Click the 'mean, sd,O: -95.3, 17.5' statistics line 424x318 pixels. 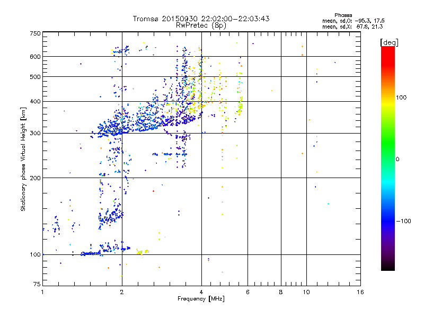(x=354, y=21)
